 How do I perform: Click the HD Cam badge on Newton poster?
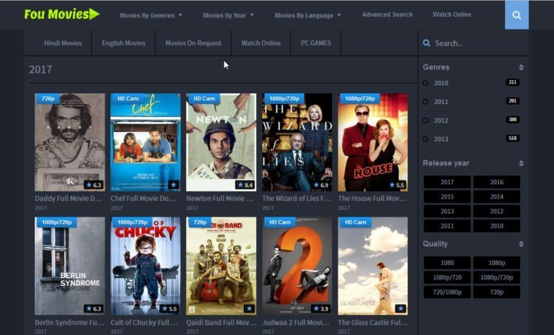click(x=204, y=98)
